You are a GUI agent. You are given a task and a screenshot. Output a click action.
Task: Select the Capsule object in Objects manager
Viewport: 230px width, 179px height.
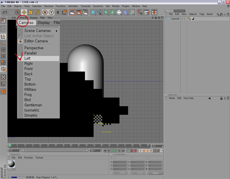tap(175, 19)
